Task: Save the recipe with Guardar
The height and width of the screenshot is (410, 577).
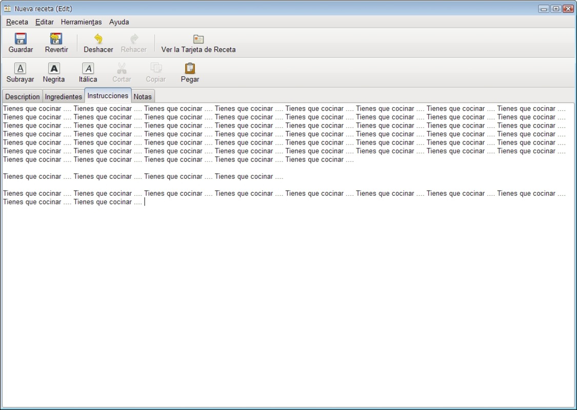Action: coord(21,43)
